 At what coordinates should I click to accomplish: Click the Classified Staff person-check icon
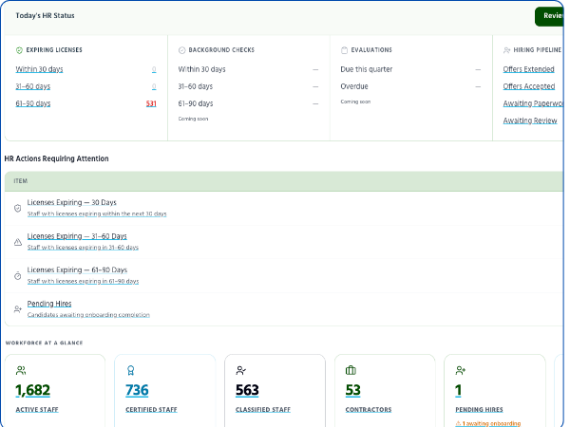(240, 370)
